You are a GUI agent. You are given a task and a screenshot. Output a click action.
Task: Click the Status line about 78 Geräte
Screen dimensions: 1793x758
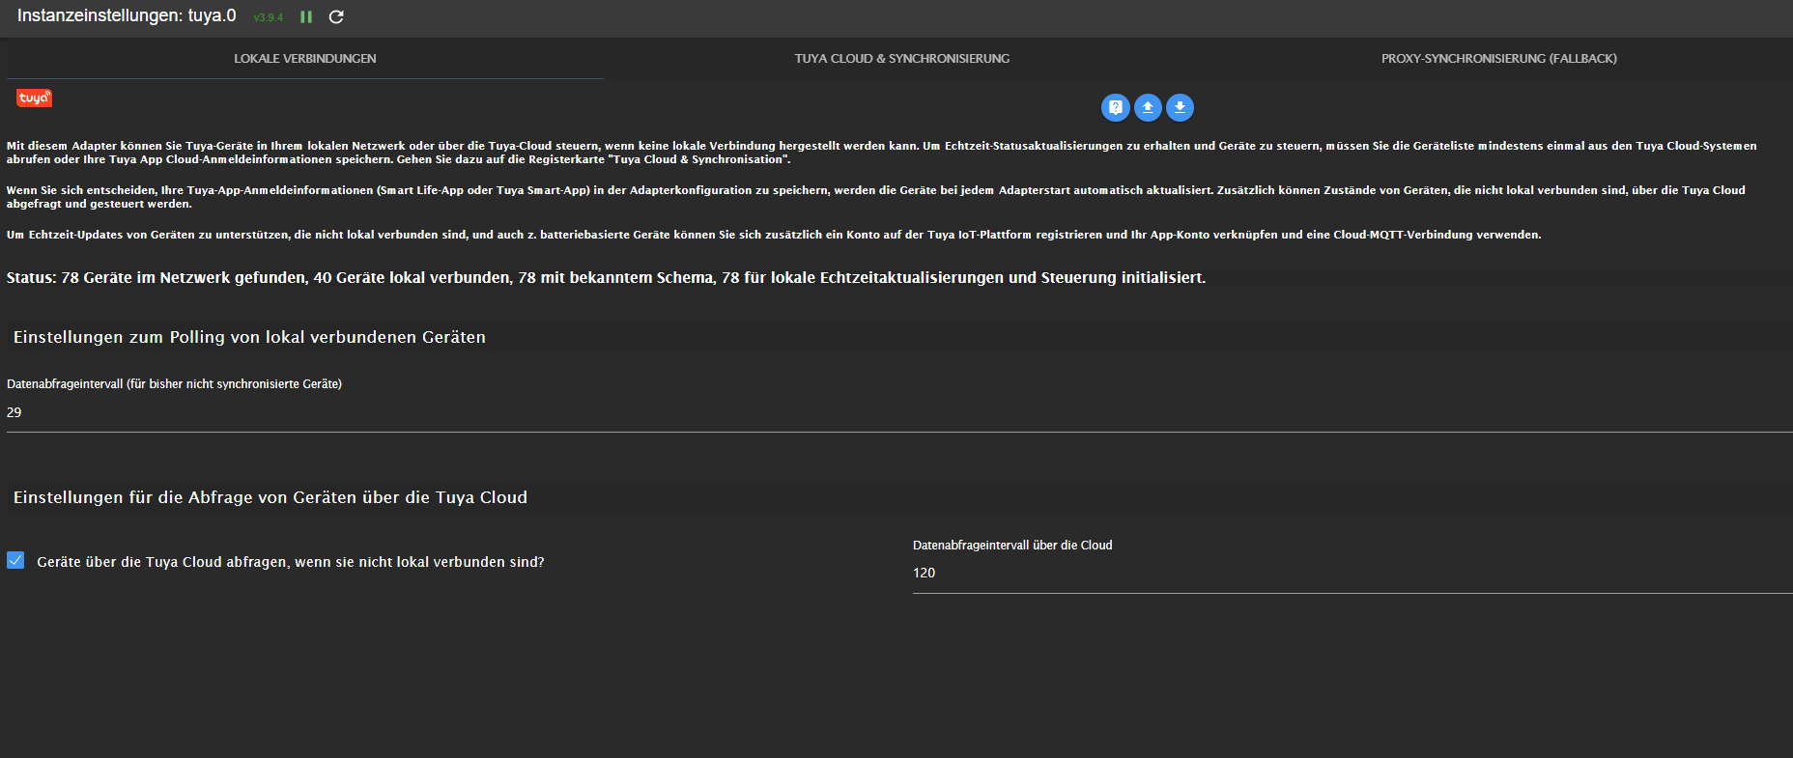coord(606,278)
